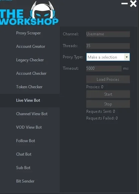Click the Start button
The image size is (139, 194).
coord(108,94)
